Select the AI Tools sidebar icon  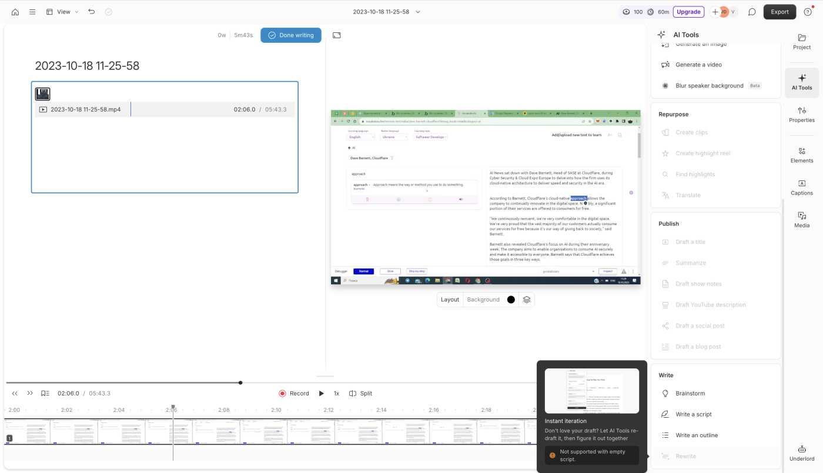tap(801, 82)
